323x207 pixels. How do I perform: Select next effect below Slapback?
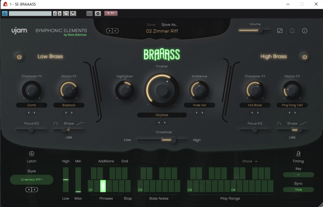[72, 113]
